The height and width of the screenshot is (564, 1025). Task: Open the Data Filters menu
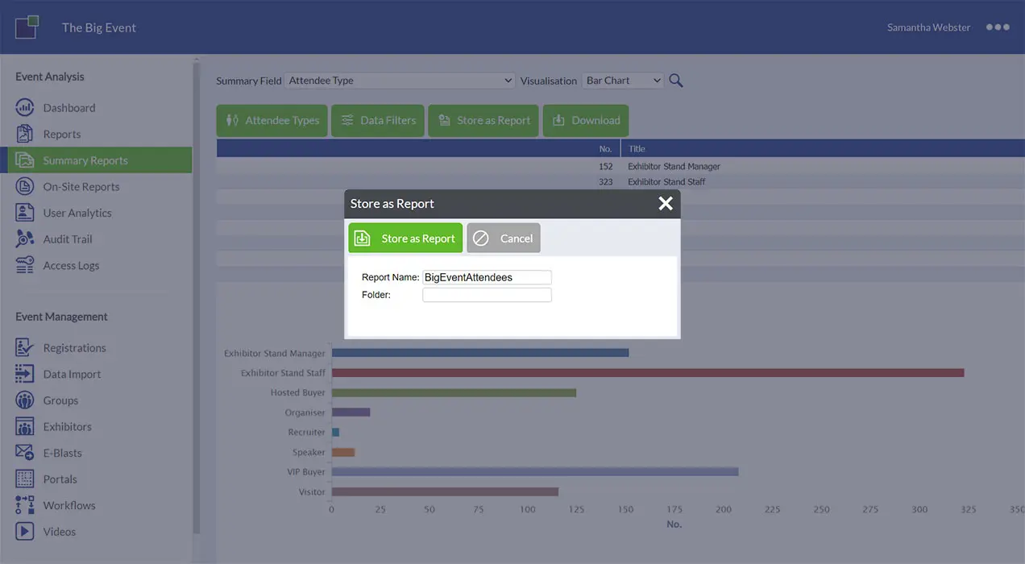click(377, 119)
